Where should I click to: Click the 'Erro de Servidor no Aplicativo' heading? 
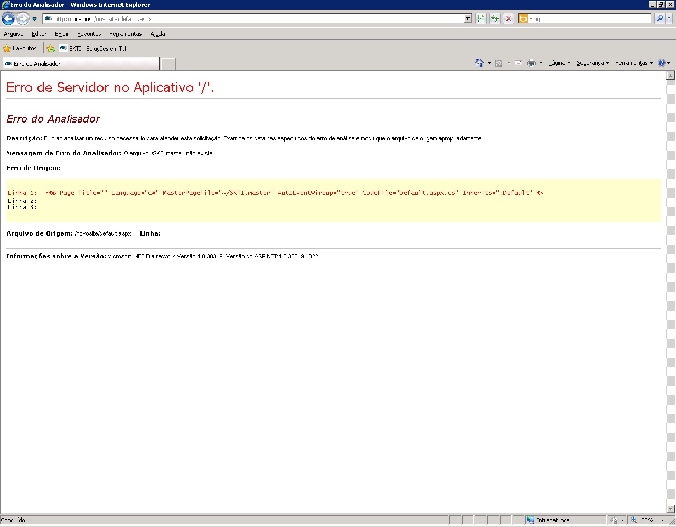coord(110,87)
